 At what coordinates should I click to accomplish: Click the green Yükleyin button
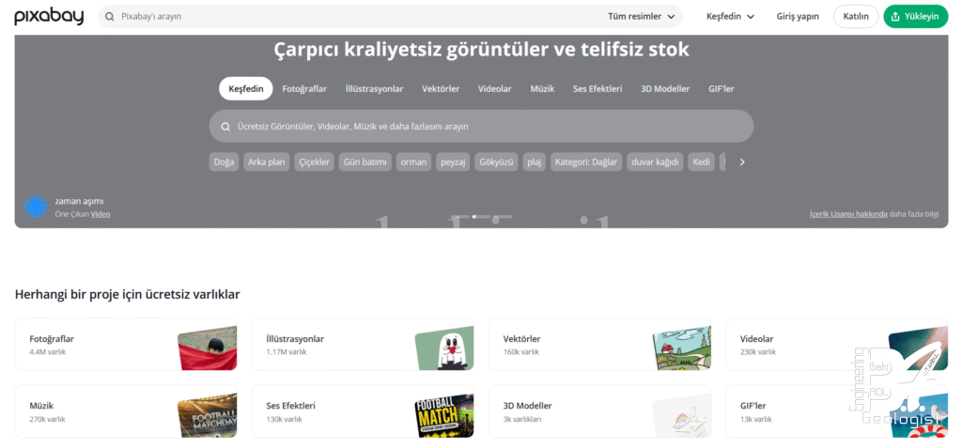point(915,17)
